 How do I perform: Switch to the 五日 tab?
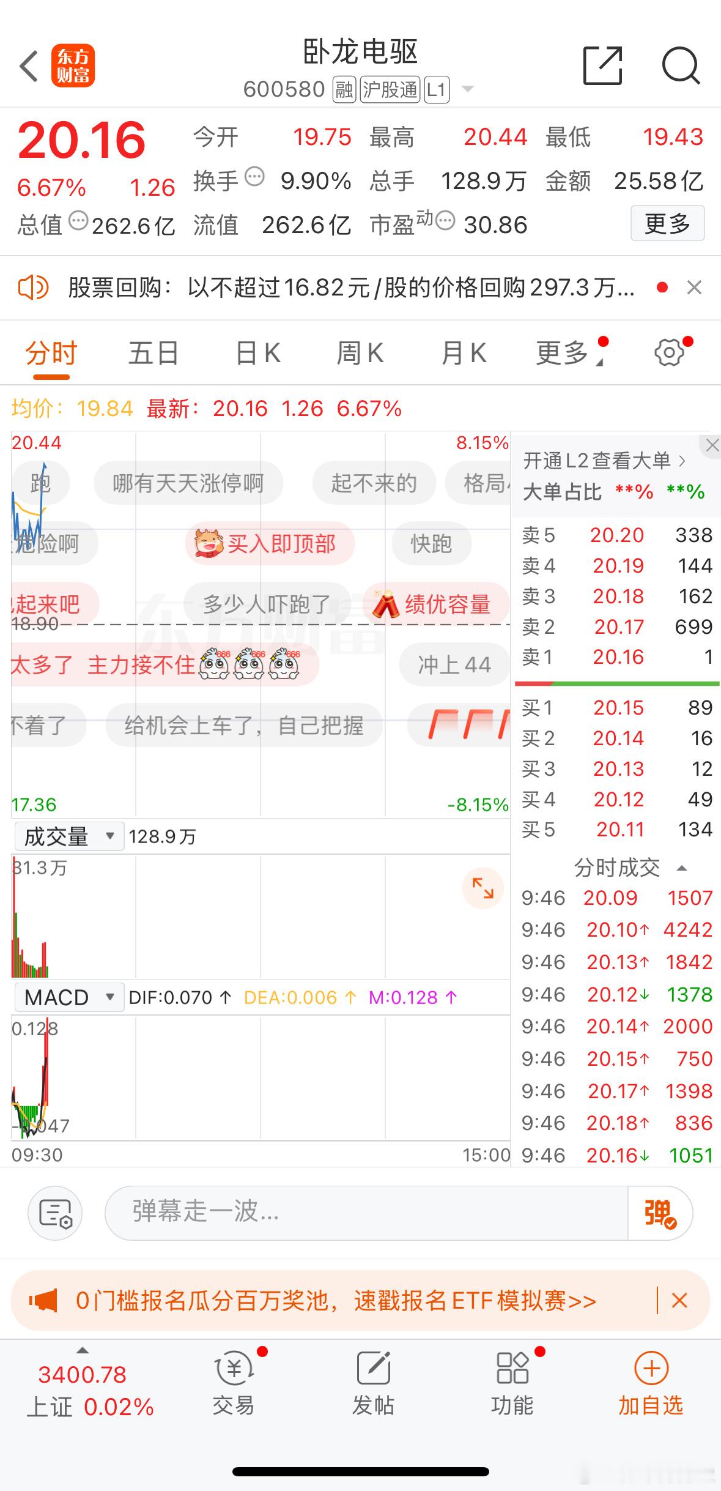coord(153,354)
